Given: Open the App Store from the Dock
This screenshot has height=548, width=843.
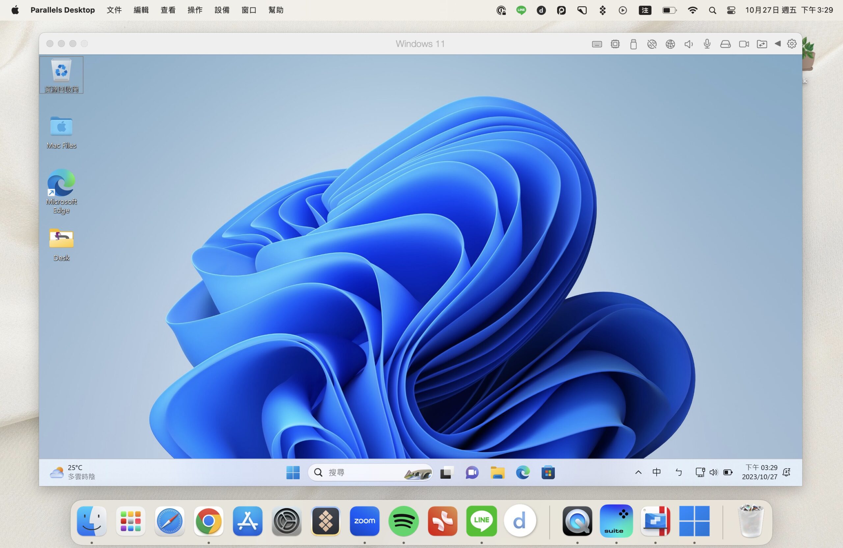Looking at the screenshot, I should point(248,521).
